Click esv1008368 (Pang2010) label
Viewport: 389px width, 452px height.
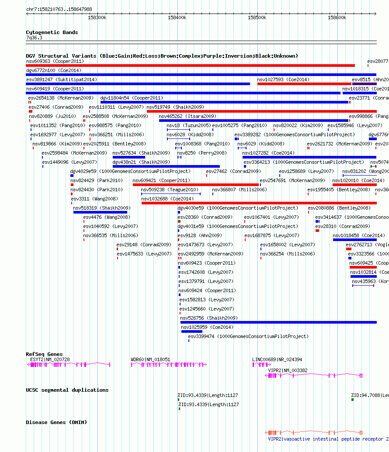pos(202,144)
